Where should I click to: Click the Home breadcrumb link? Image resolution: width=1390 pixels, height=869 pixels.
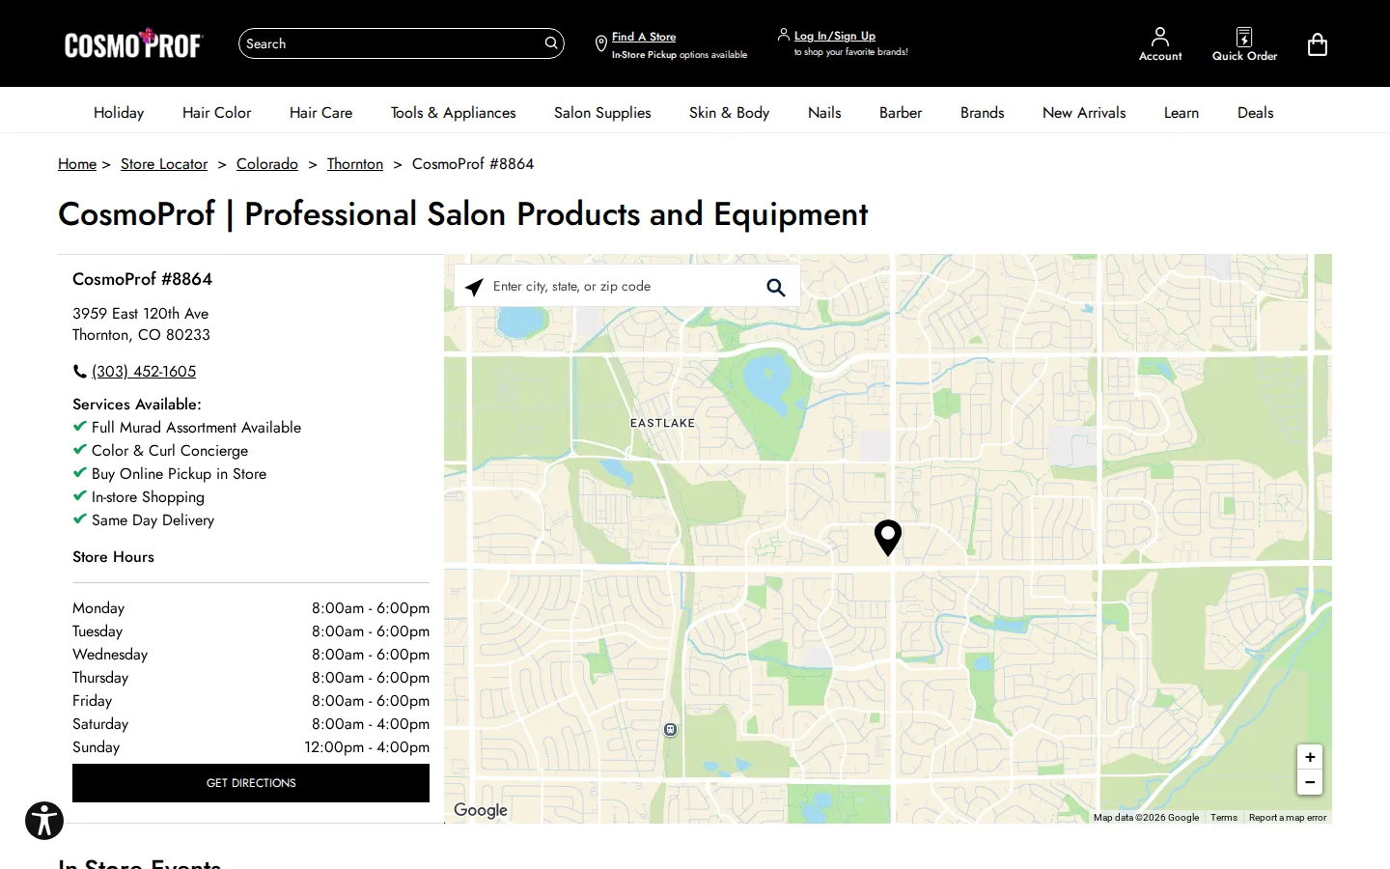pos(77,164)
